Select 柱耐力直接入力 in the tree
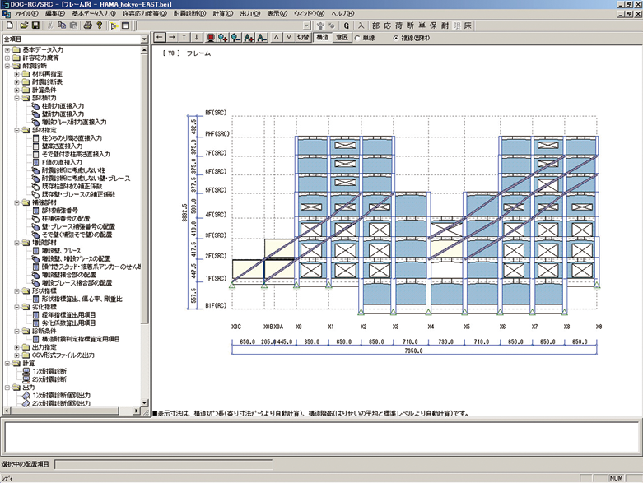 coord(63,105)
